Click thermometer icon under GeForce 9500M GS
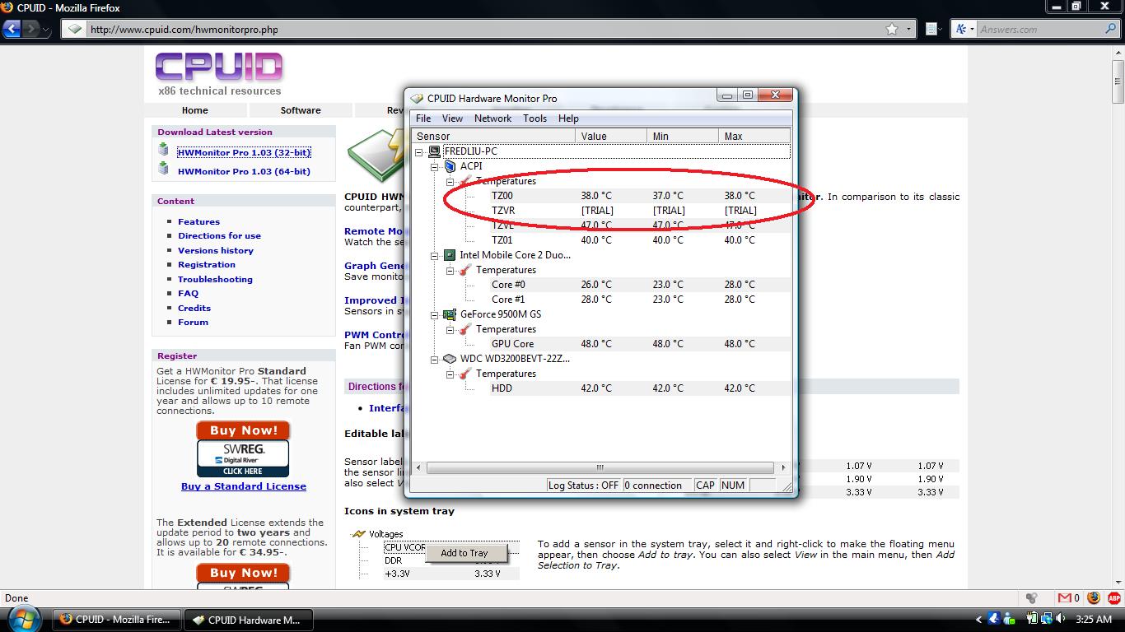 click(x=465, y=329)
